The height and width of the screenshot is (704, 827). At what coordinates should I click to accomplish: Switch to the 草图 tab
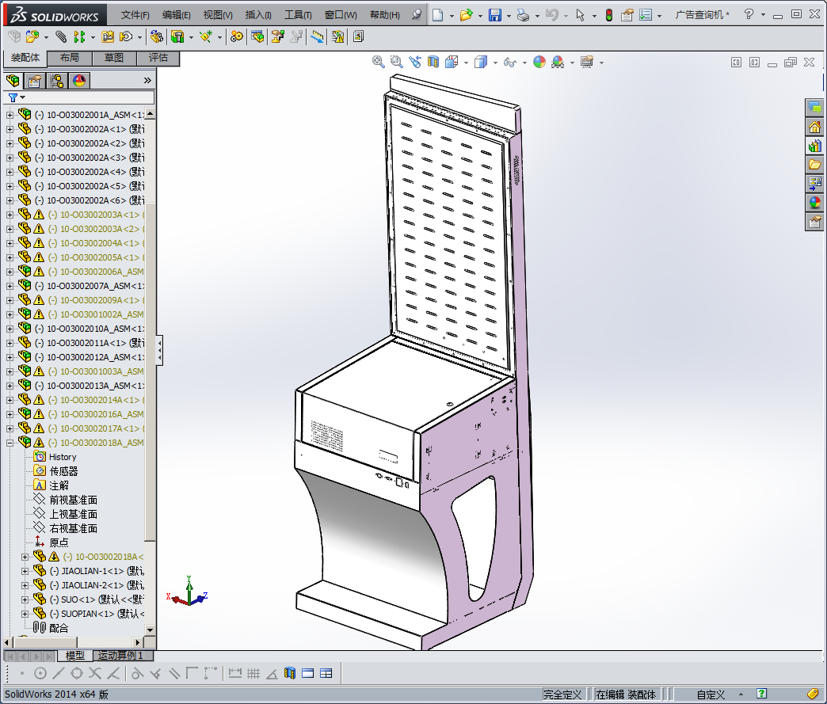[x=114, y=58]
